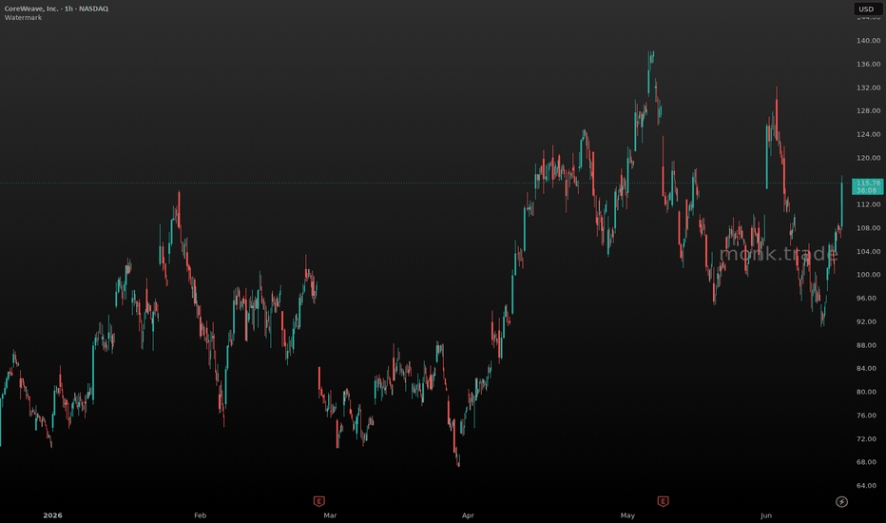Click the Mar time axis label
The image size is (886, 523).
point(330,515)
